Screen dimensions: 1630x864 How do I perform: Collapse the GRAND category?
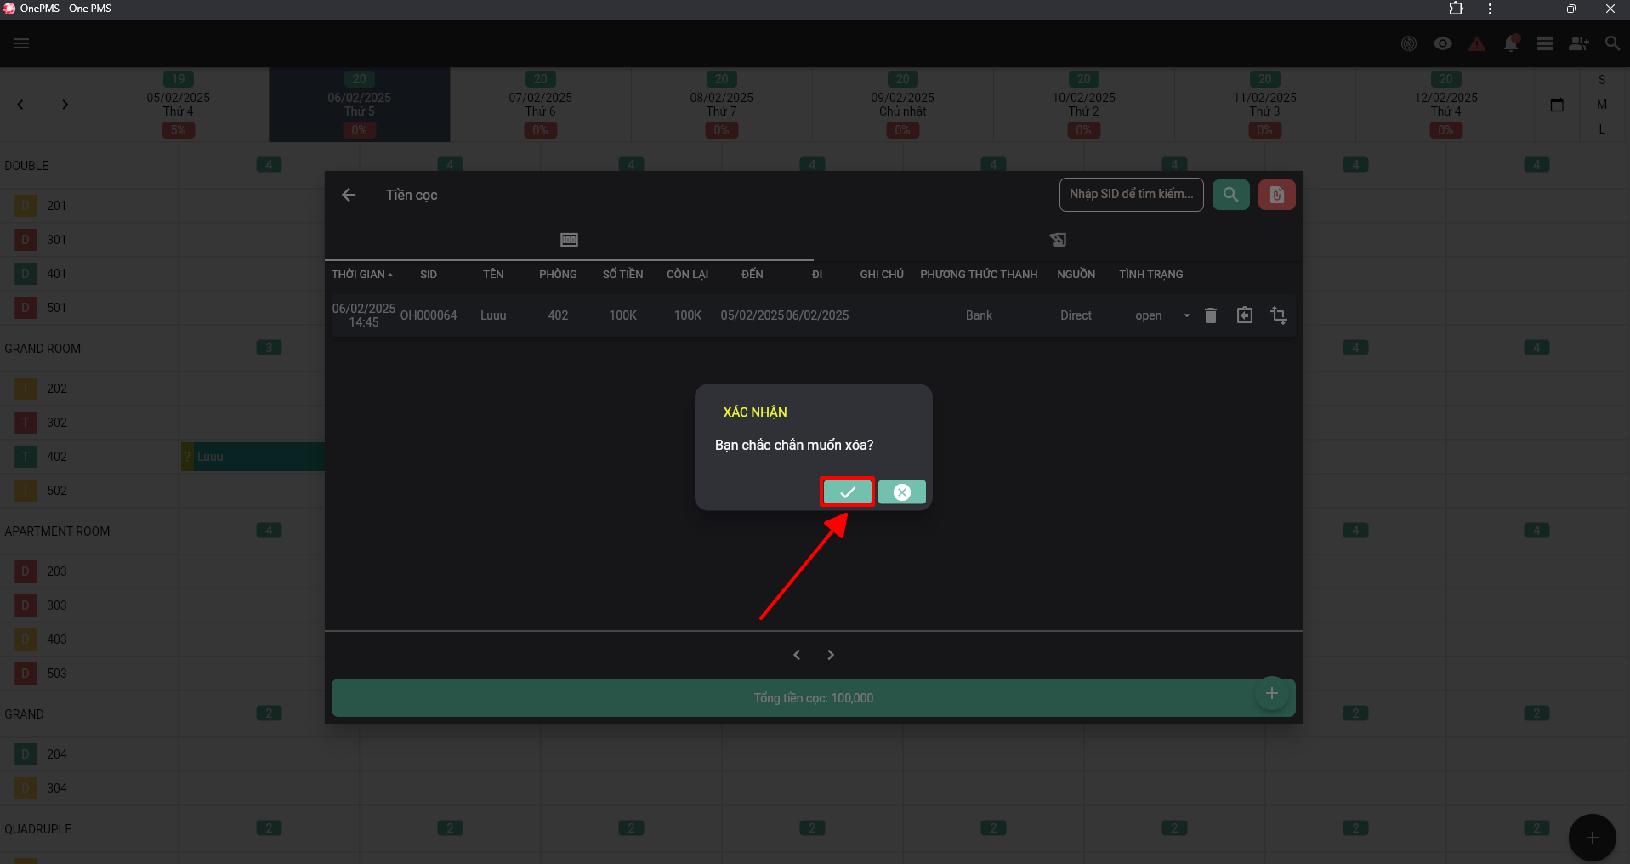pyautogui.click(x=24, y=714)
